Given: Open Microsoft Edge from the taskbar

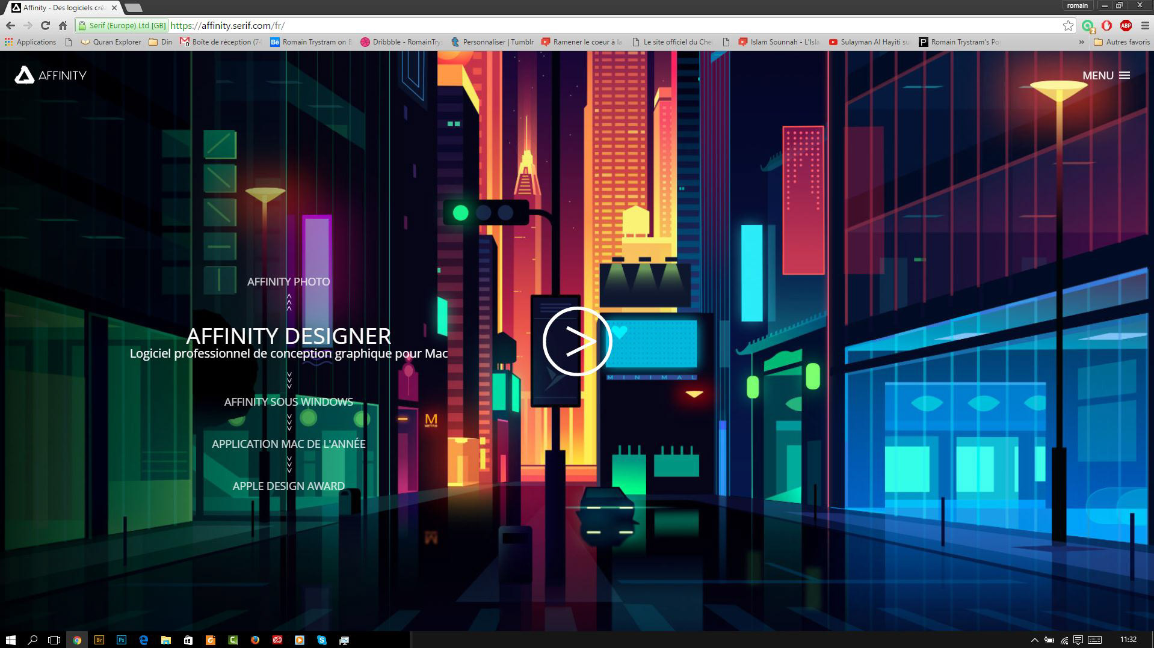Looking at the screenshot, I should (144, 640).
